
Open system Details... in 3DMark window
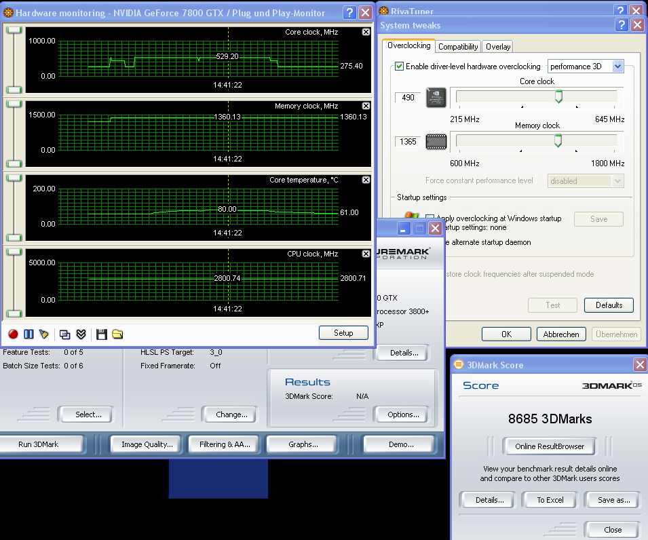pyautogui.click(x=404, y=353)
